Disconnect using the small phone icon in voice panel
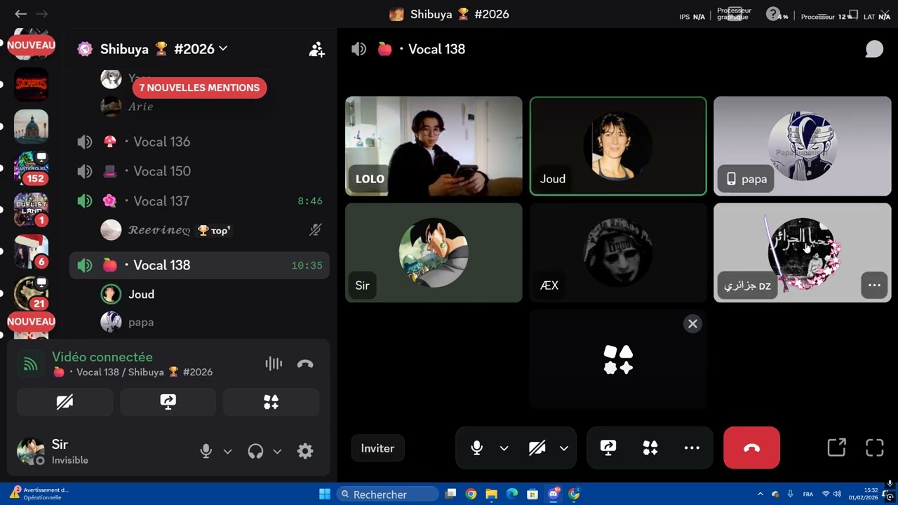Image resolution: width=898 pixels, height=505 pixels. point(305,363)
